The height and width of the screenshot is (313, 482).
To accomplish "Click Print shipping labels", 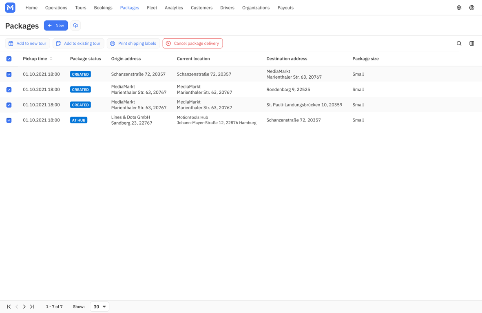I will tap(133, 43).
